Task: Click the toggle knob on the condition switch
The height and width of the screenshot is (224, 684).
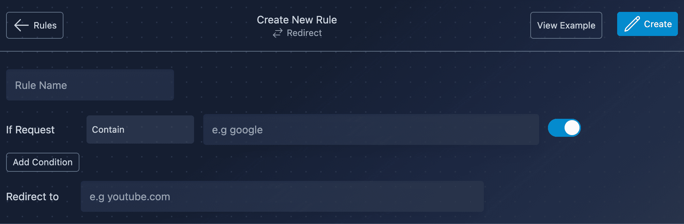Action: pyautogui.click(x=572, y=128)
